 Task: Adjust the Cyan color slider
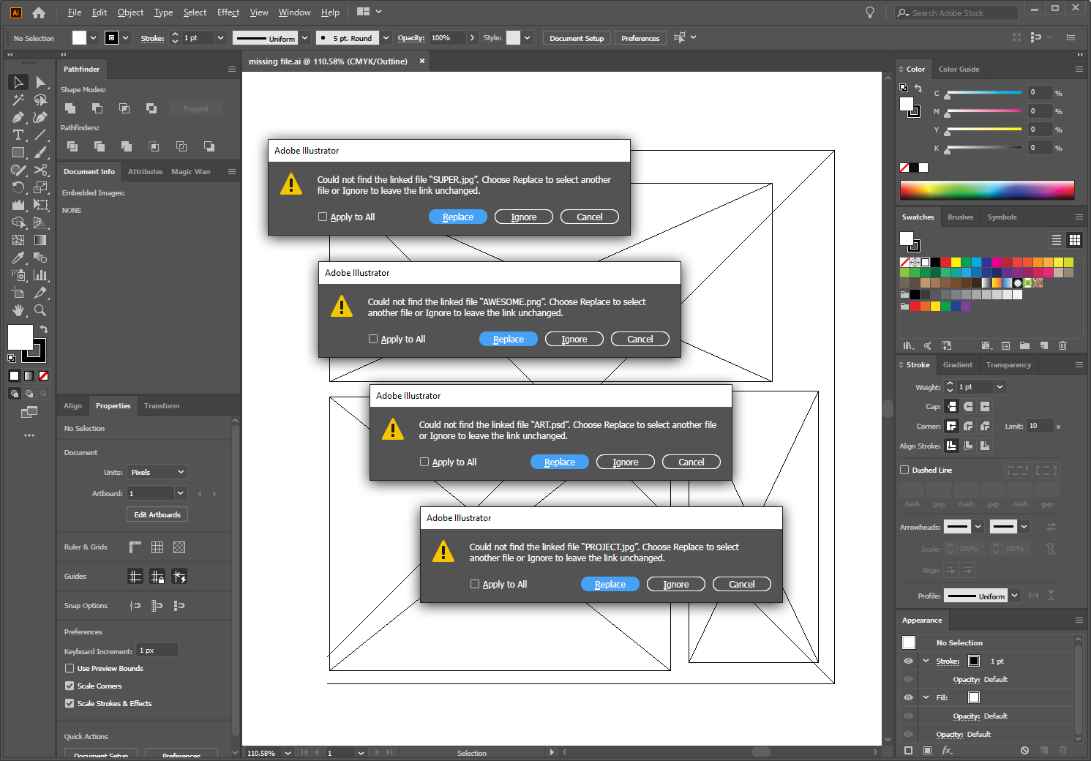(984, 93)
